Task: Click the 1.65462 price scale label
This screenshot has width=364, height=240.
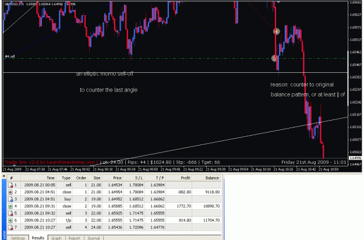Action: (355, 52)
